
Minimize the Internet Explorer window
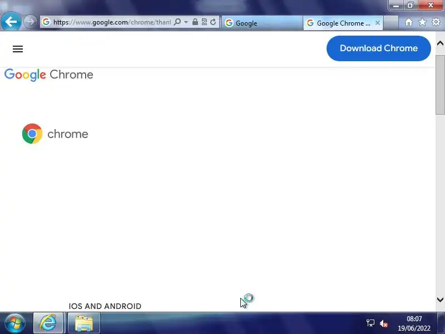point(396,5)
